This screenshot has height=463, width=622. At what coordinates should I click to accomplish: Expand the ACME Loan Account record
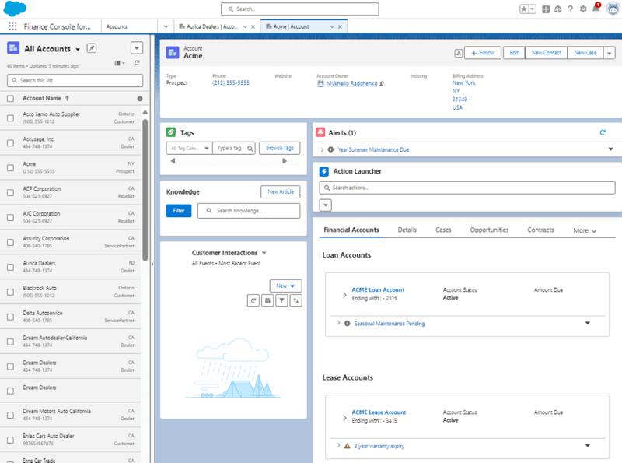coord(344,295)
